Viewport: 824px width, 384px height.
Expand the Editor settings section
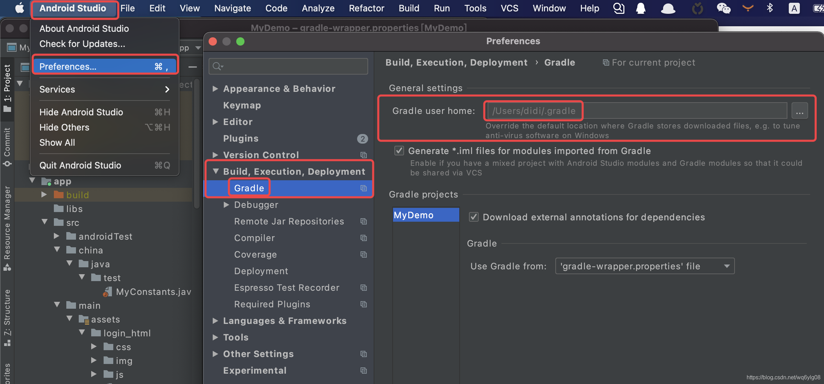(x=215, y=122)
